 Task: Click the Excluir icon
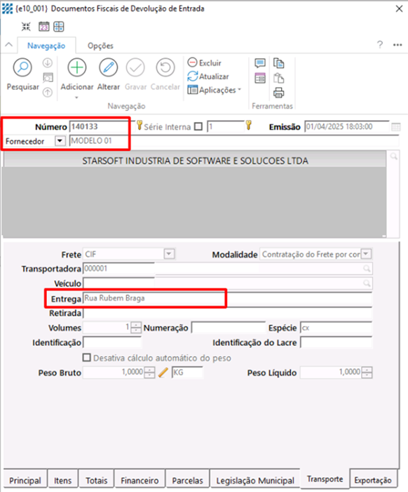192,62
